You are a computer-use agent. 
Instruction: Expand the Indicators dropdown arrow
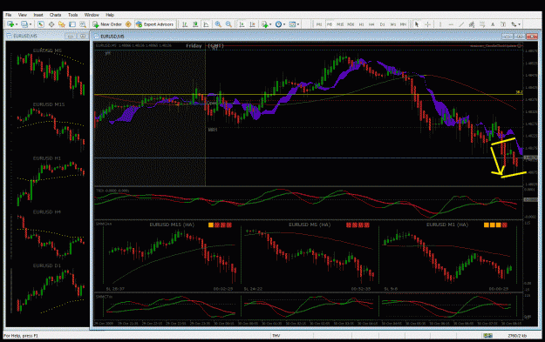(x=270, y=24)
